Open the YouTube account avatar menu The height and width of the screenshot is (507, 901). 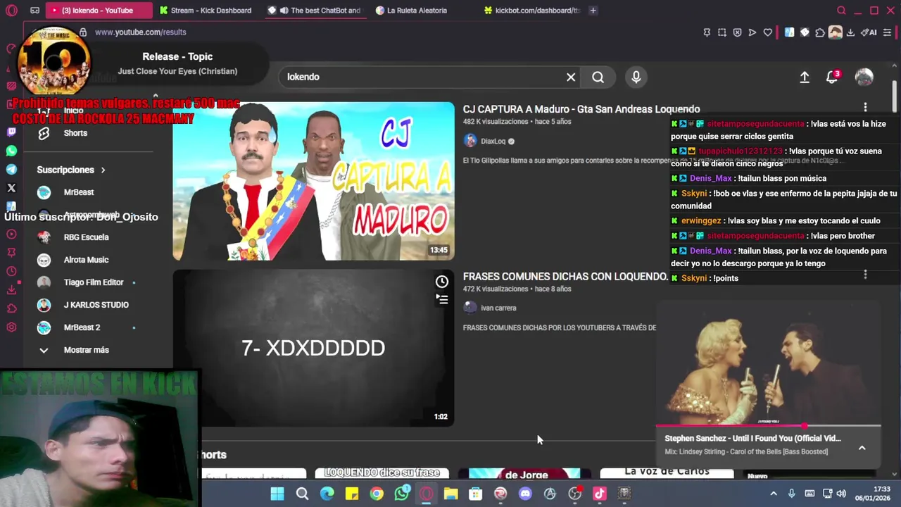click(x=864, y=77)
